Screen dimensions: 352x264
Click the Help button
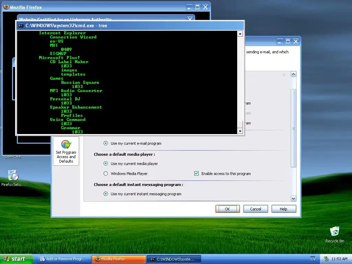284,209
